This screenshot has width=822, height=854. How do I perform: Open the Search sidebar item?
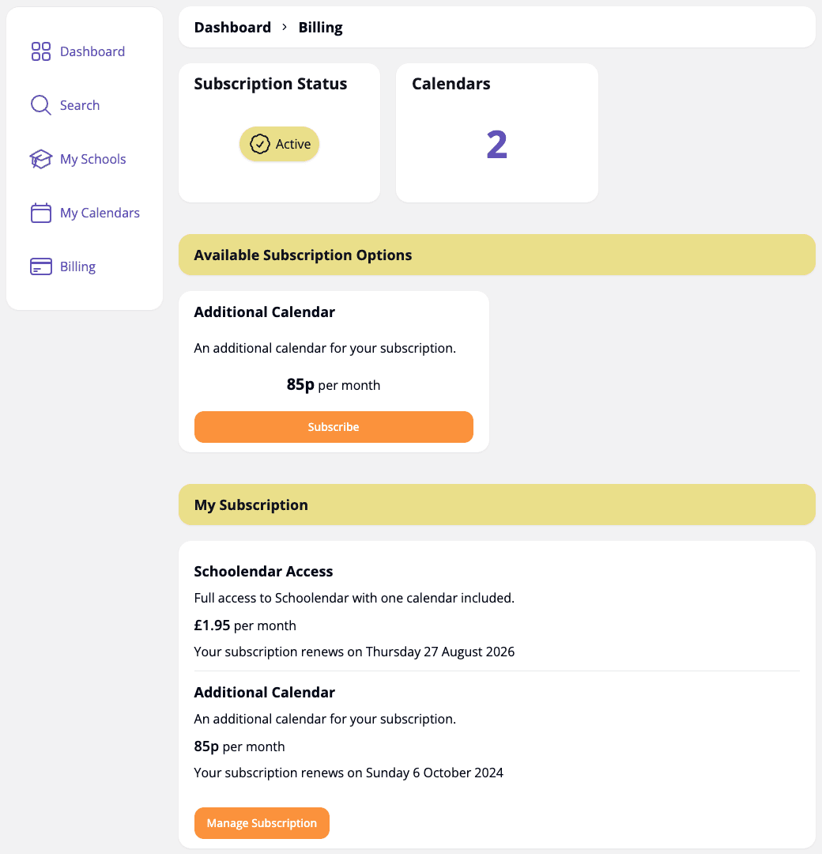tap(80, 106)
